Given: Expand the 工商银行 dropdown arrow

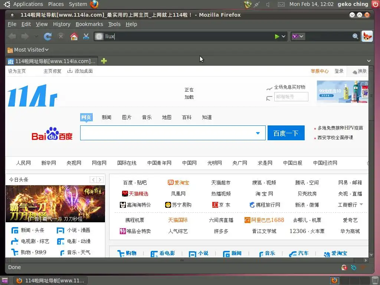Looking at the screenshot, I should point(361,204).
